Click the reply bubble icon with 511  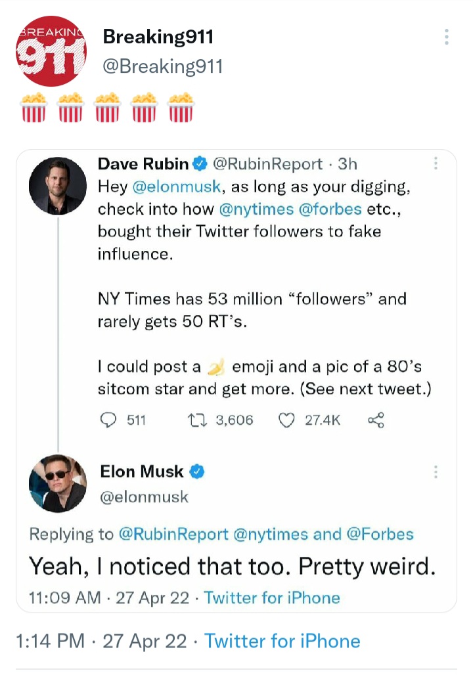pyautogui.click(x=108, y=420)
